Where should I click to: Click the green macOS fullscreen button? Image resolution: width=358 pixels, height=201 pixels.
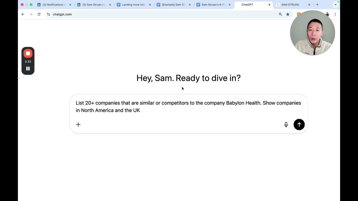[x=31, y=4]
